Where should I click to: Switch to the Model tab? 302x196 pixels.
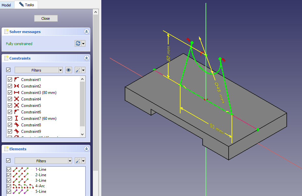(x=6, y=5)
